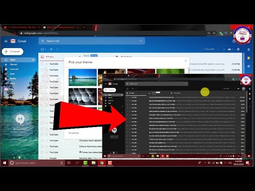Image resolution: width=255 pixels, height=191 pixels.
Task: Star the Chhoun Davit subscribed email
Action: (47, 146)
